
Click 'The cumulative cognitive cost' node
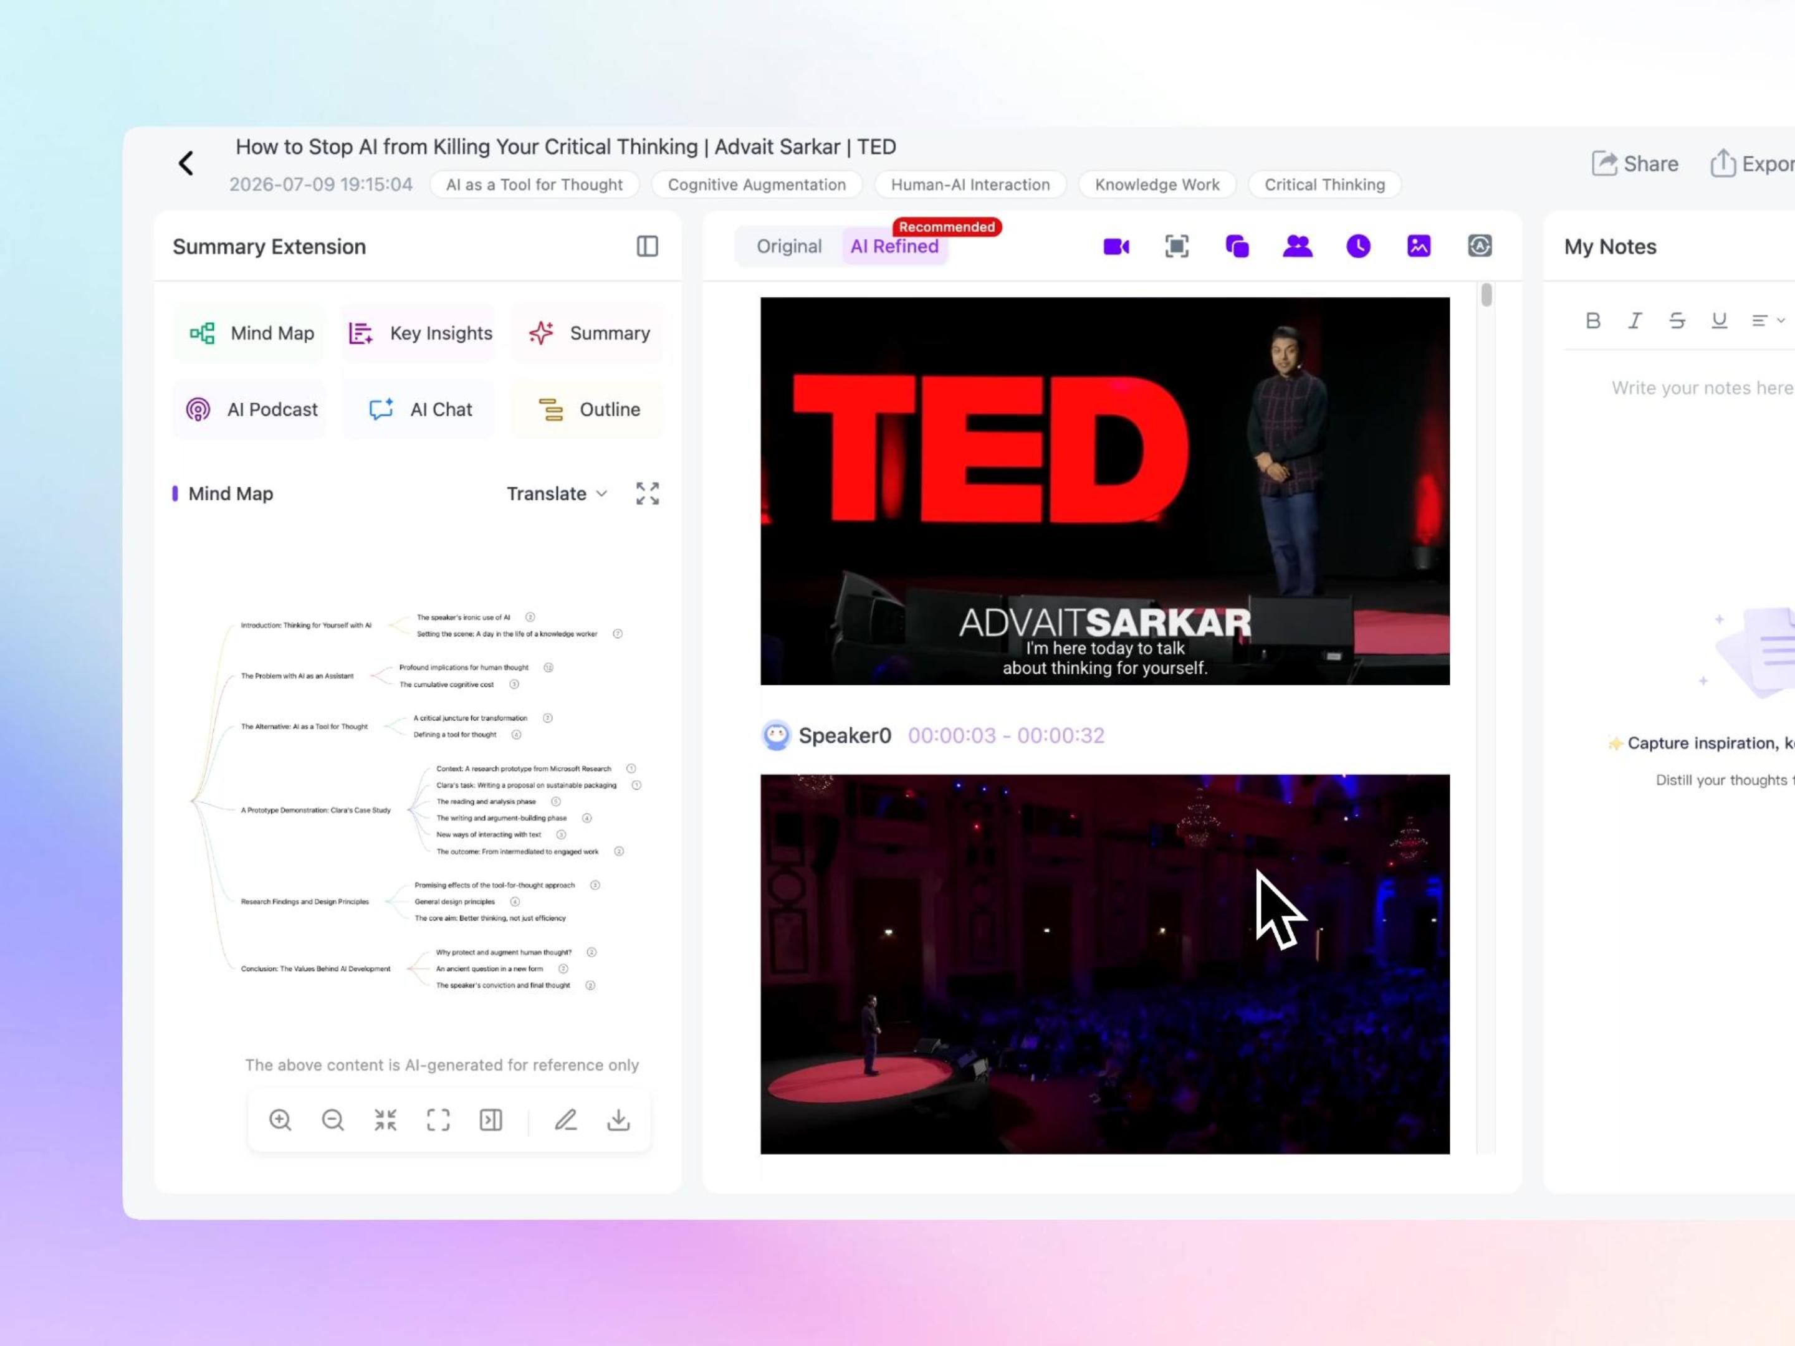446,685
